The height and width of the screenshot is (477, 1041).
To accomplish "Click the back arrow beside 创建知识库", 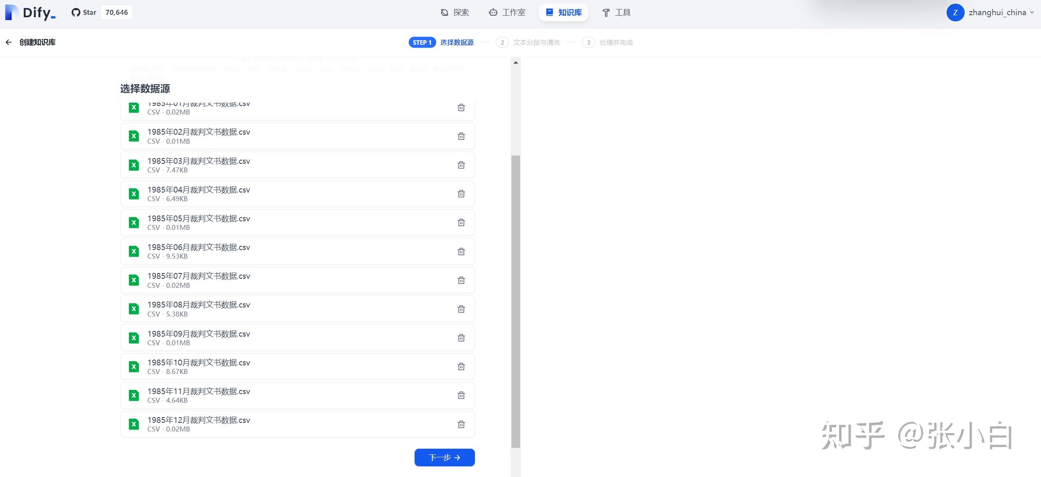I will coord(9,42).
